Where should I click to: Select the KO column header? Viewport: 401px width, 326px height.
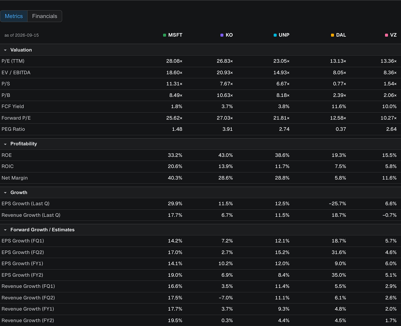tap(229, 35)
